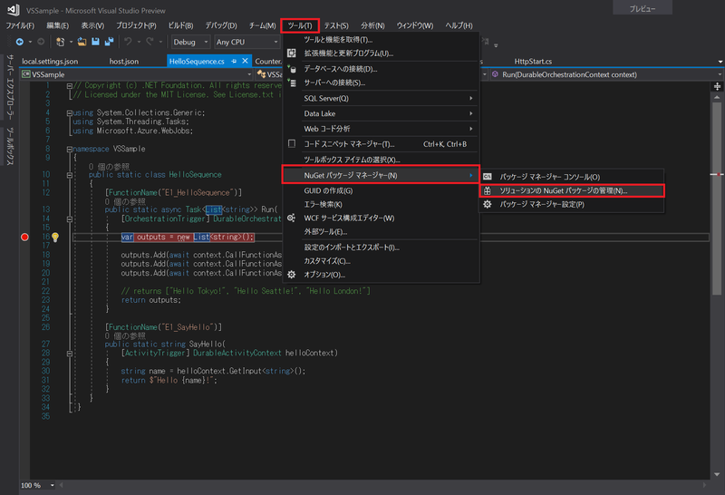Screen dimensions: 725x495
Task: Click the Package Manager Settings gear icon
Action: click(x=488, y=204)
